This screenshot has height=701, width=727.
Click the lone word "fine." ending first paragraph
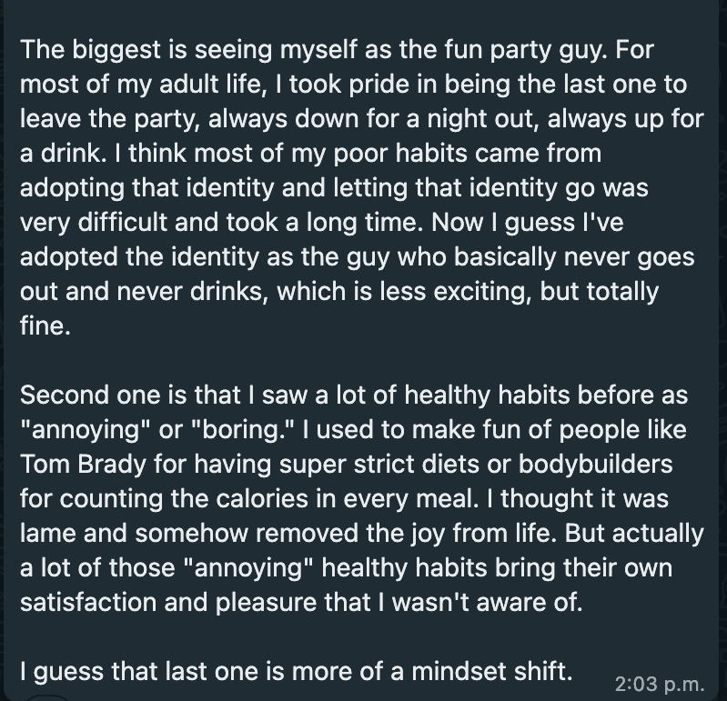coord(45,325)
